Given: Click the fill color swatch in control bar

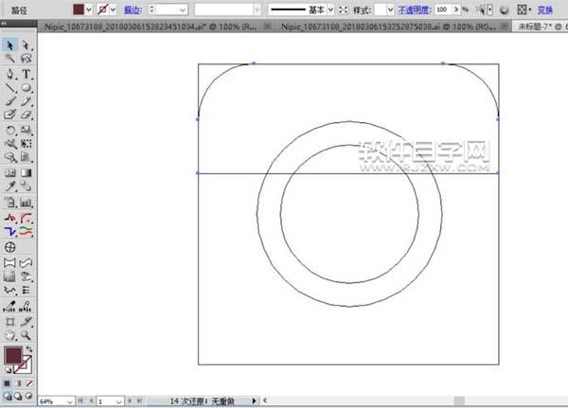Looking at the screenshot, I should coord(79,9).
